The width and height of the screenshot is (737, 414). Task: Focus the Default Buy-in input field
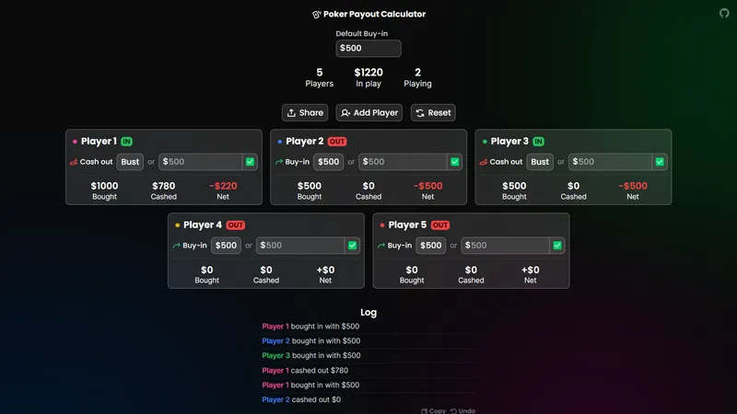368,49
